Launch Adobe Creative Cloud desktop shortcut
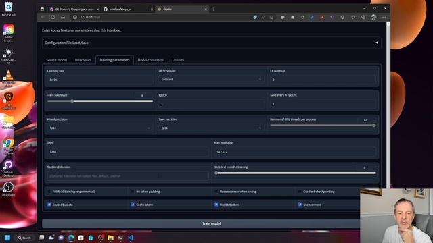The width and height of the screenshot is (433, 243). pyautogui.click(x=8, y=32)
